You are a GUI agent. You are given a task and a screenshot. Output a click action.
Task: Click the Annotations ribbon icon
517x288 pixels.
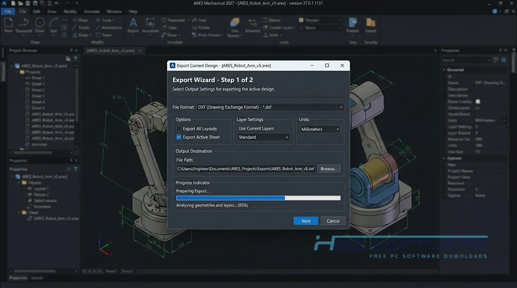(150, 22)
